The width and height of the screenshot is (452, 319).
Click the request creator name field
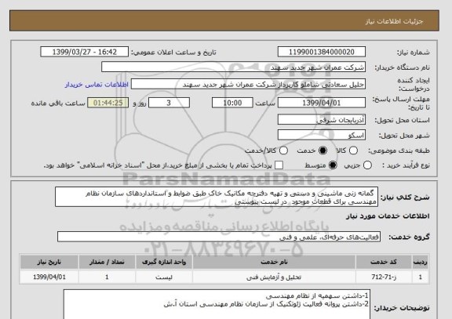coord(248,85)
